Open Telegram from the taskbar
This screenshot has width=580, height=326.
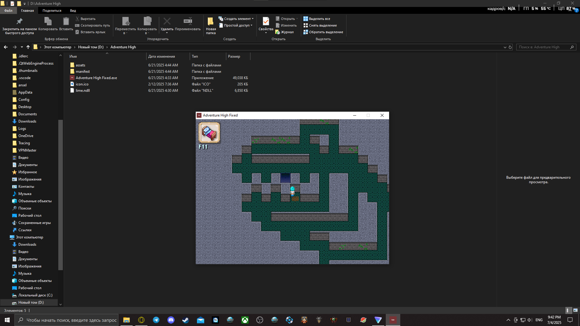point(156,320)
